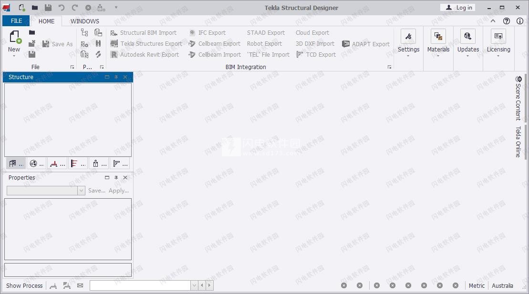Click the chain link icon in the P... group

(98, 54)
